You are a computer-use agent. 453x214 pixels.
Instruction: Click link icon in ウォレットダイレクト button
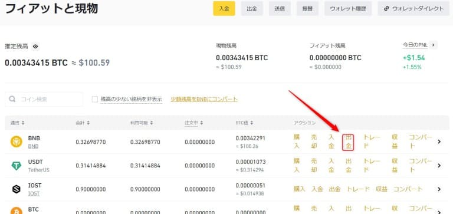point(386,9)
